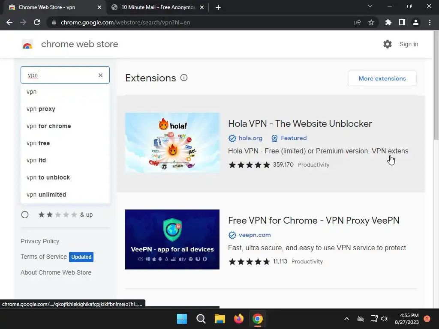Choose the 'vpn' suggestion
The image size is (439, 329).
(x=65, y=92)
